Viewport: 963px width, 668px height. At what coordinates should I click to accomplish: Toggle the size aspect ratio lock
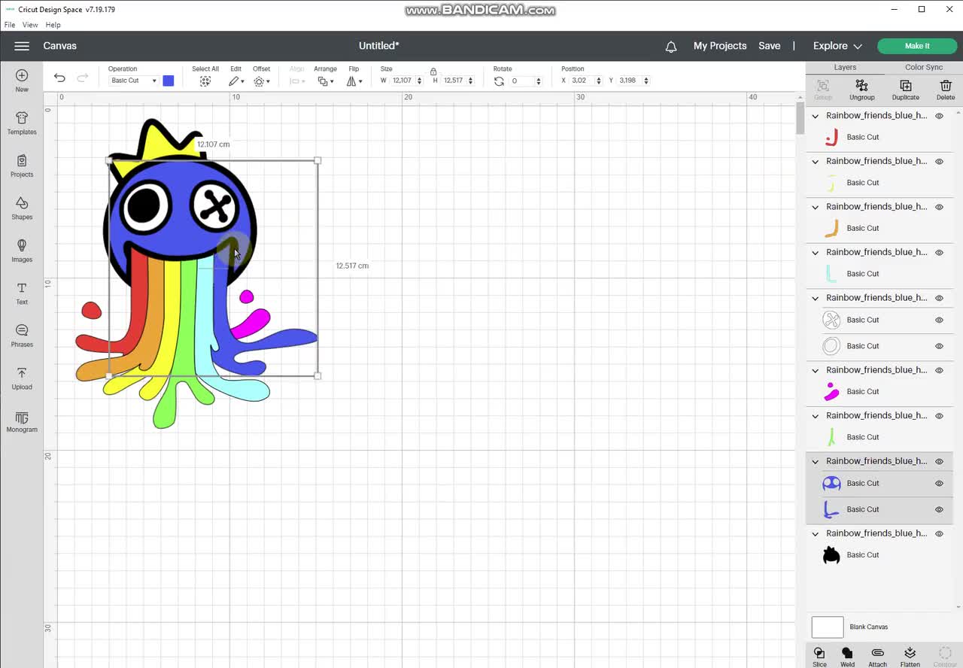pos(433,71)
